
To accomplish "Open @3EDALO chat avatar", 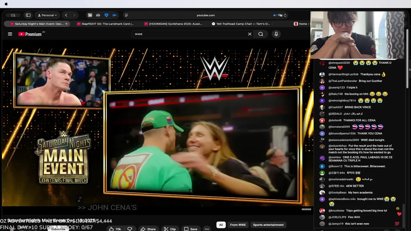I will pyautogui.click(x=322, y=114).
